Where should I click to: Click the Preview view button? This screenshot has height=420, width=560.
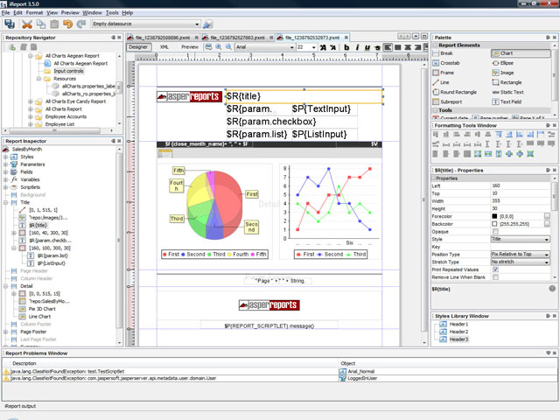[190, 46]
